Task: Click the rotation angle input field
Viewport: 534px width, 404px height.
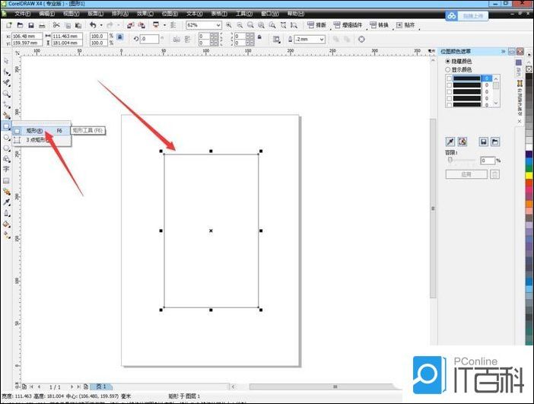Action: coord(149,39)
